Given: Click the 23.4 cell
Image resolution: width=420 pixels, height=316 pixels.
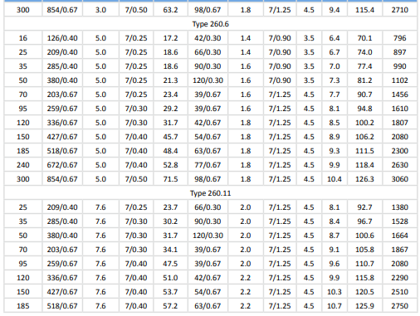Looking at the screenshot, I should tap(170, 95).
